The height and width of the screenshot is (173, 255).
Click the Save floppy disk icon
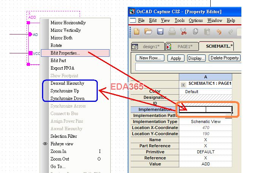tap(160, 31)
